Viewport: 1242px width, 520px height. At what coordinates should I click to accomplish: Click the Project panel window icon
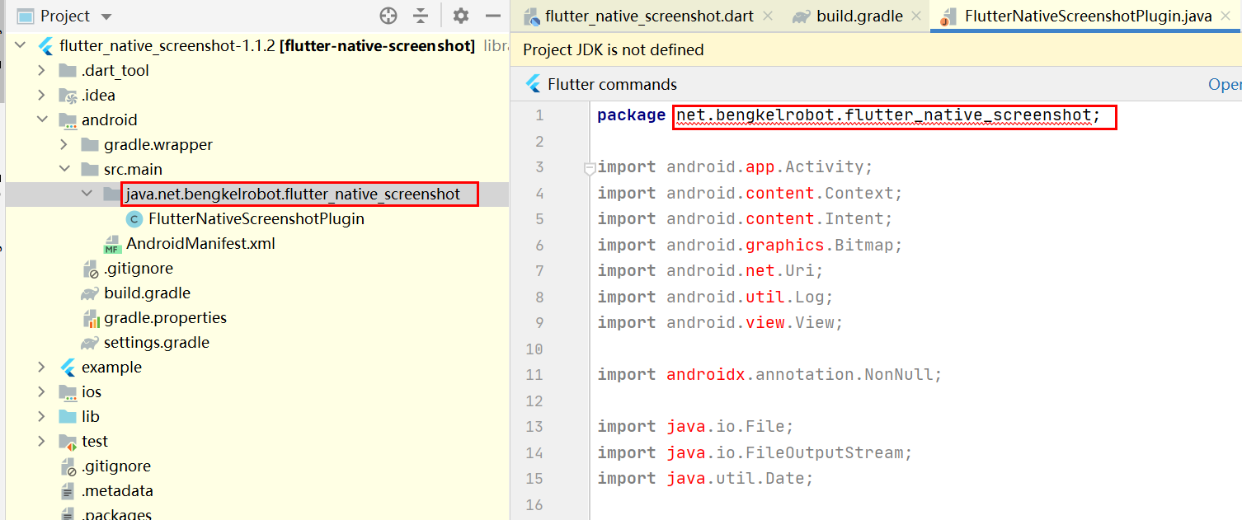26,16
